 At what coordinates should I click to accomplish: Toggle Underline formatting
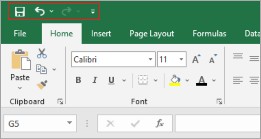click(x=111, y=80)
